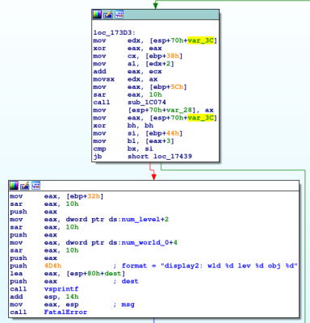This screenshot has width=310, height=323.
Task: Click the [edx+2] operand
Action: tap(160, 64)
